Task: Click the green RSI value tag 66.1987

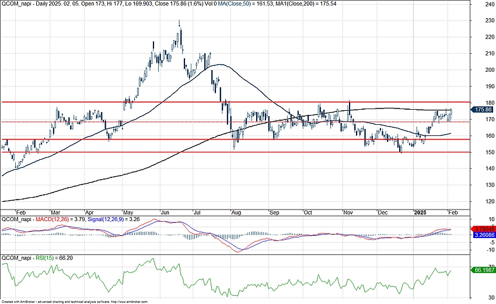Action: pyautogui.click(x=483, y=270)
